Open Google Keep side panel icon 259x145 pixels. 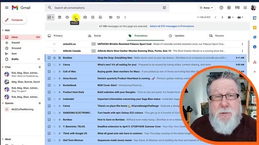click(255, 28)
